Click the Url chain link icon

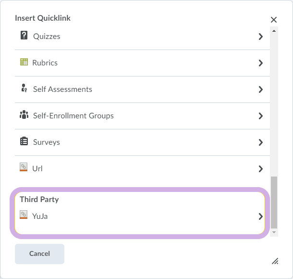24,167
